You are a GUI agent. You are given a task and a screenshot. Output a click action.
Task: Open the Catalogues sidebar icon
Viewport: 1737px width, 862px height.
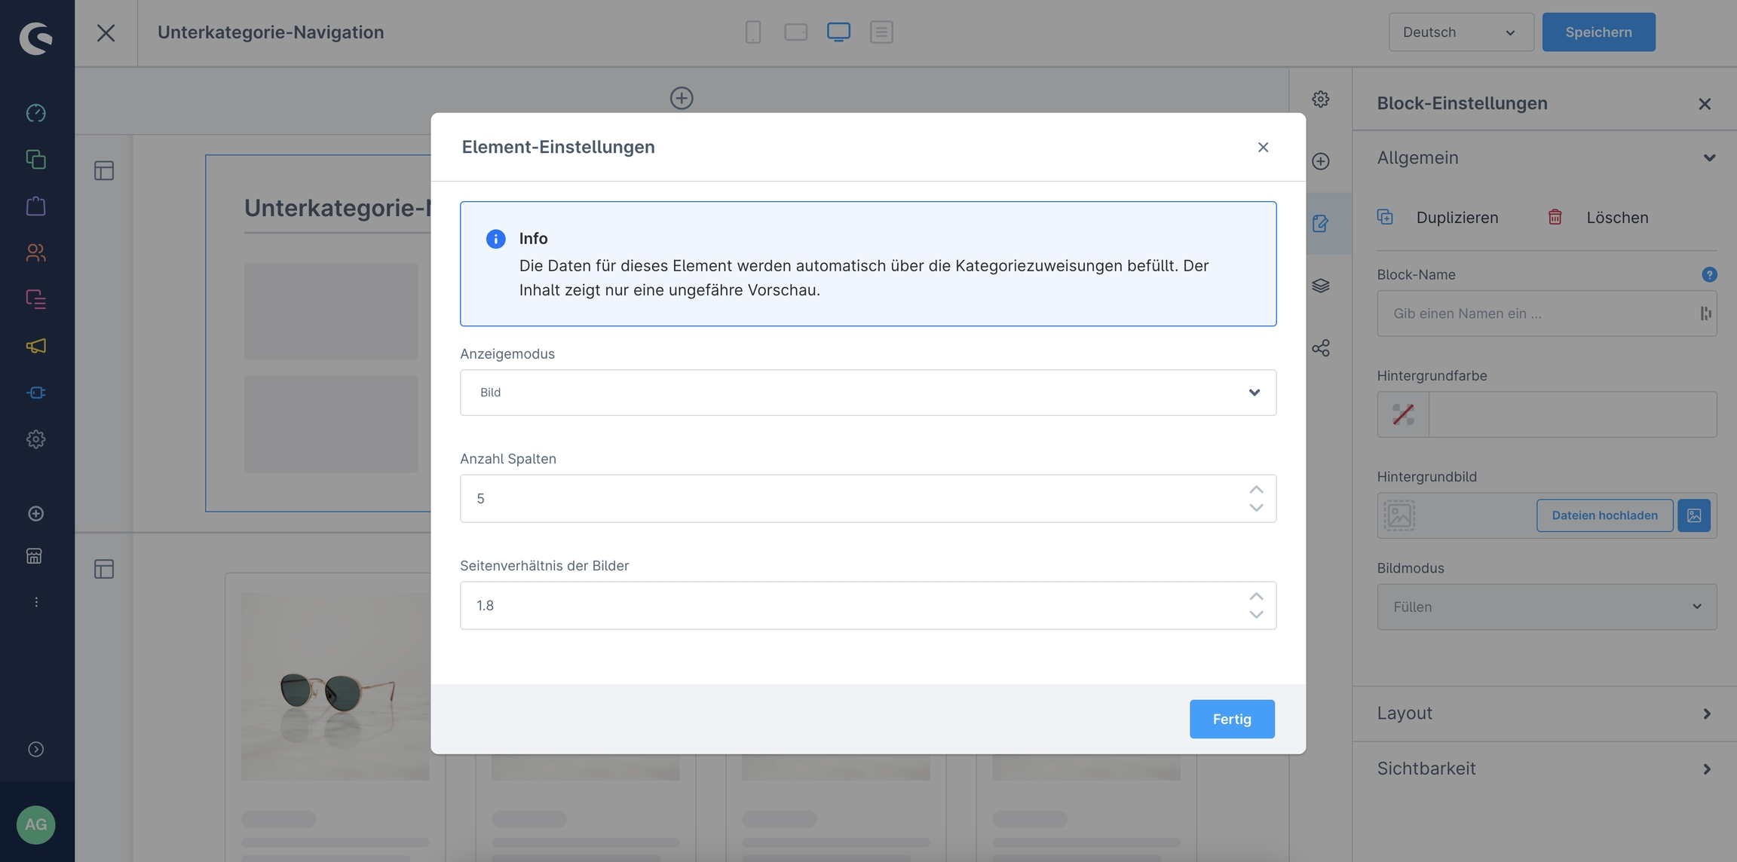tap(35, 160)
